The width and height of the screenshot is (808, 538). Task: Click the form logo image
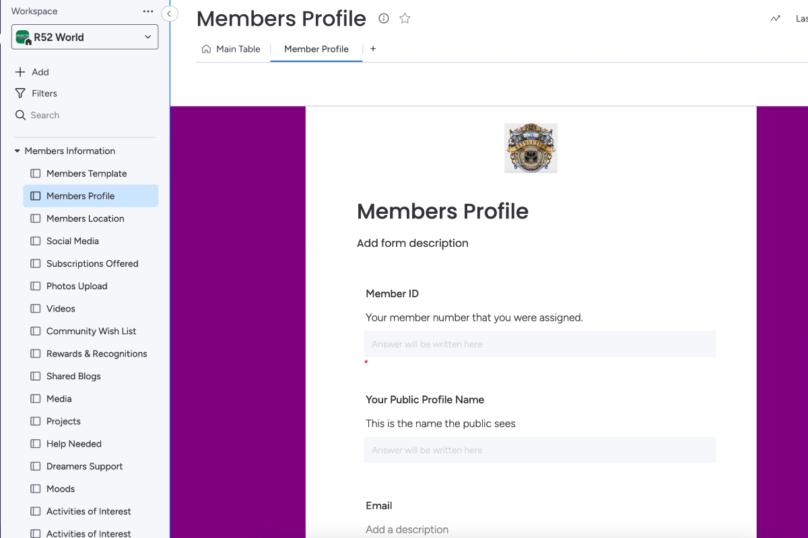click(531, 148)
